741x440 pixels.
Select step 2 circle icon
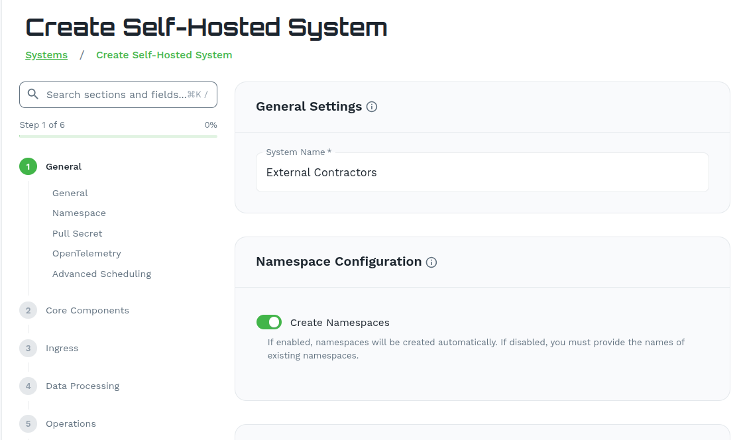click(x=28, y=311)
